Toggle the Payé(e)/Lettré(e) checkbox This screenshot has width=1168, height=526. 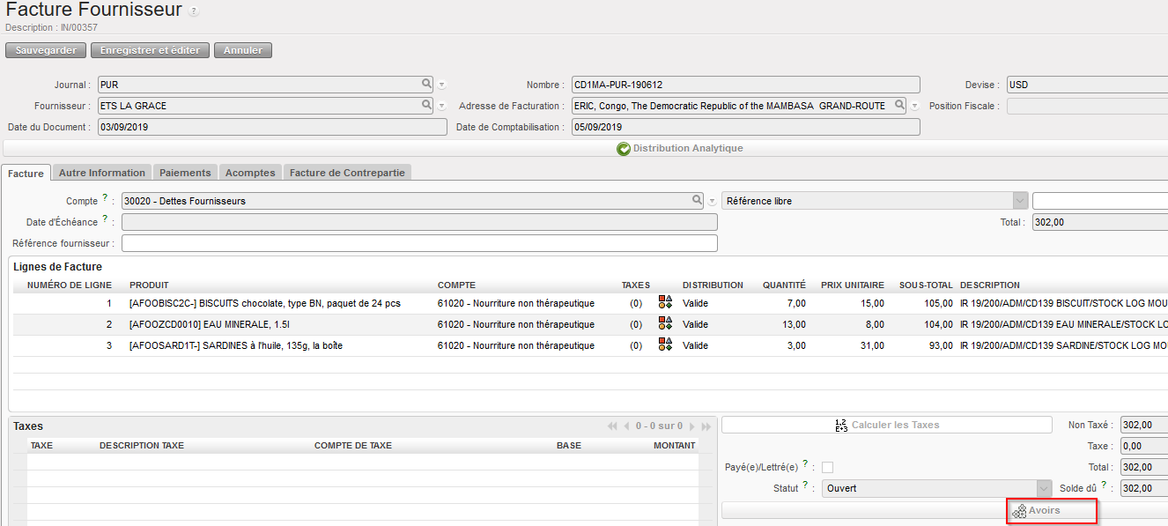click(x=827, y=467)
